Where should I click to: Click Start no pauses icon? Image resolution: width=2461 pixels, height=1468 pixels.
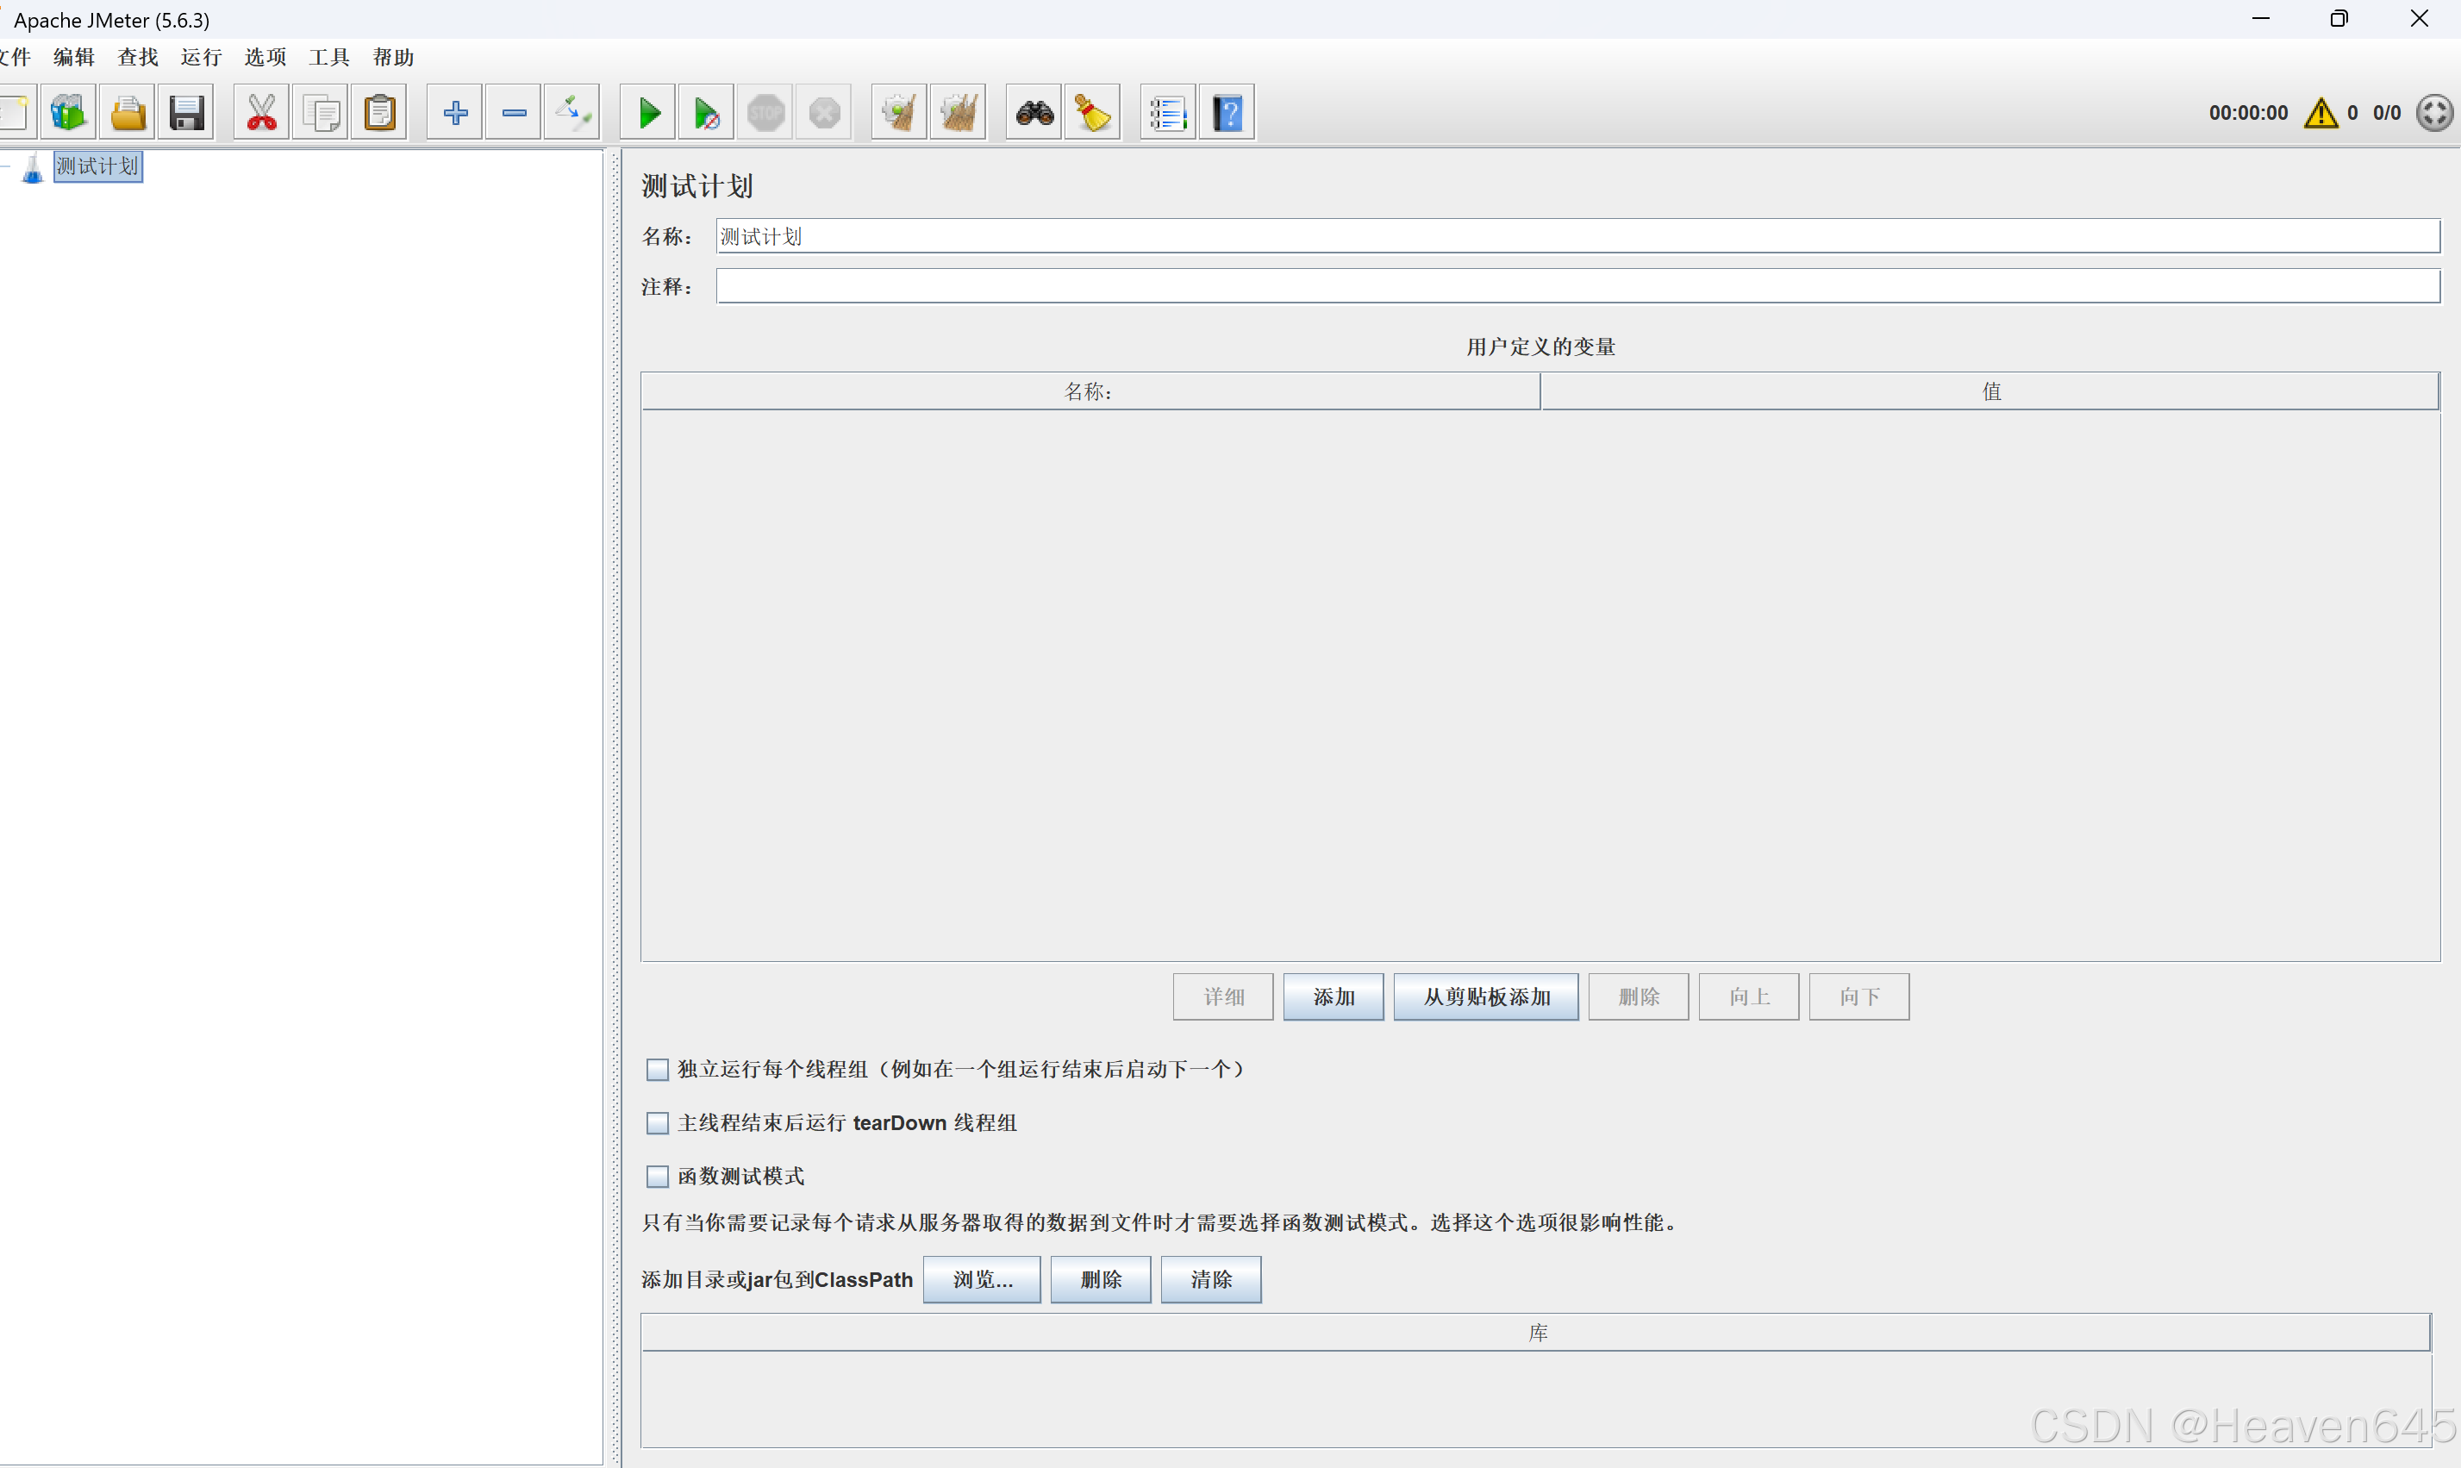(706, 114)
